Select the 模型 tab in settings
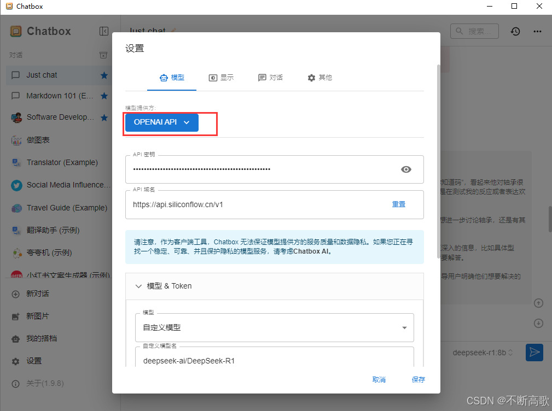The image size is (552, 411). click(172, 78)
